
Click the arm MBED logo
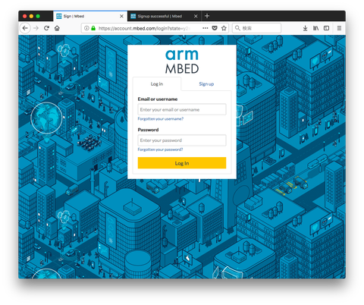click(182, 61)
